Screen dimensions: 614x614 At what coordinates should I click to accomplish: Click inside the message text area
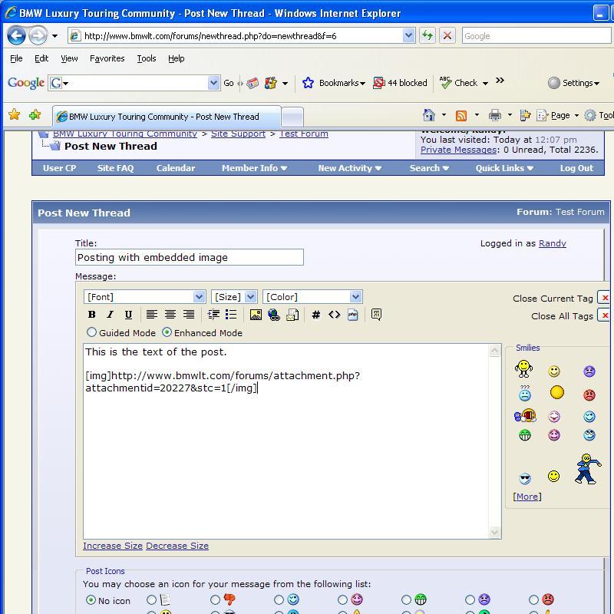[286, 441]
